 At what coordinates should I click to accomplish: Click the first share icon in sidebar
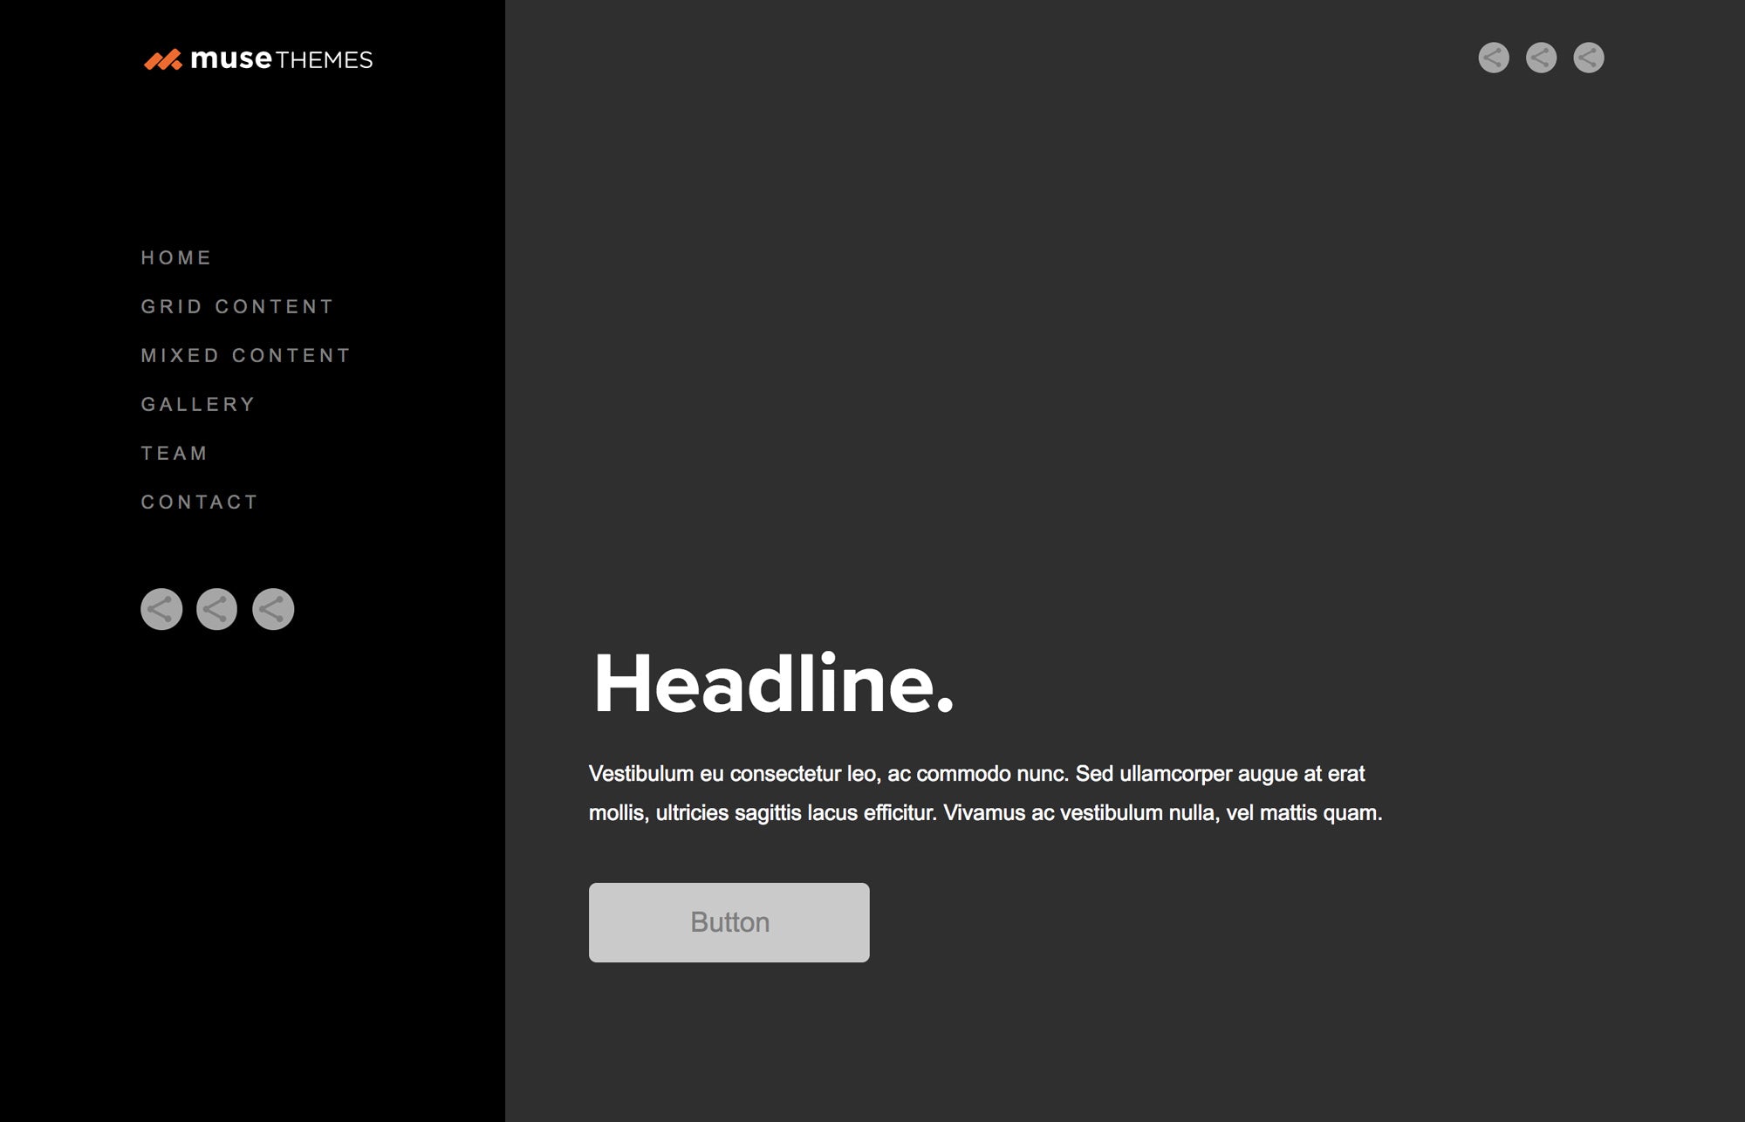click(x=161, y=606)
